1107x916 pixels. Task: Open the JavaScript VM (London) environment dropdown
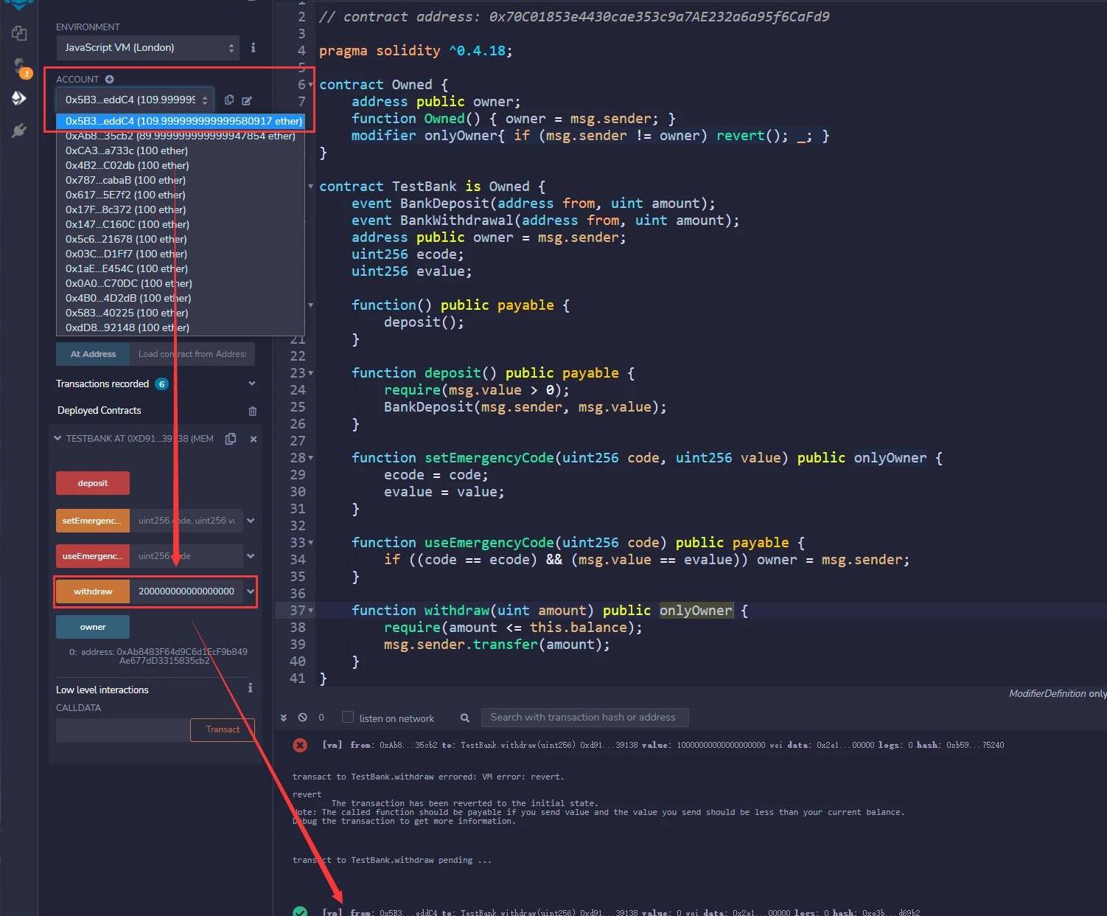(x=147, y=48)
